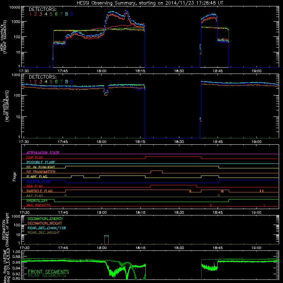The width and height of the screenshot is (283, 283).
Task: Click the FRONTS_OFF label
Action: point(37,201)
